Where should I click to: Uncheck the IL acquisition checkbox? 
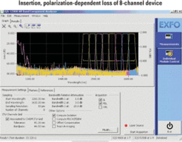(x=100, y=100)
